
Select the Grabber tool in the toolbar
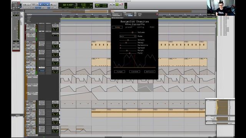(48, 5)
